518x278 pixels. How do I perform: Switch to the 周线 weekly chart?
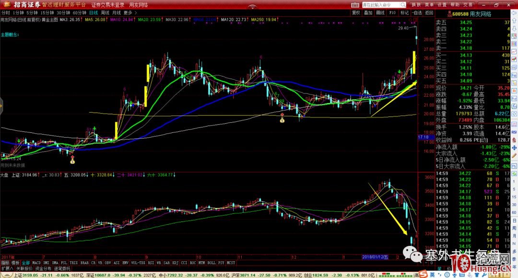[105, 13]
